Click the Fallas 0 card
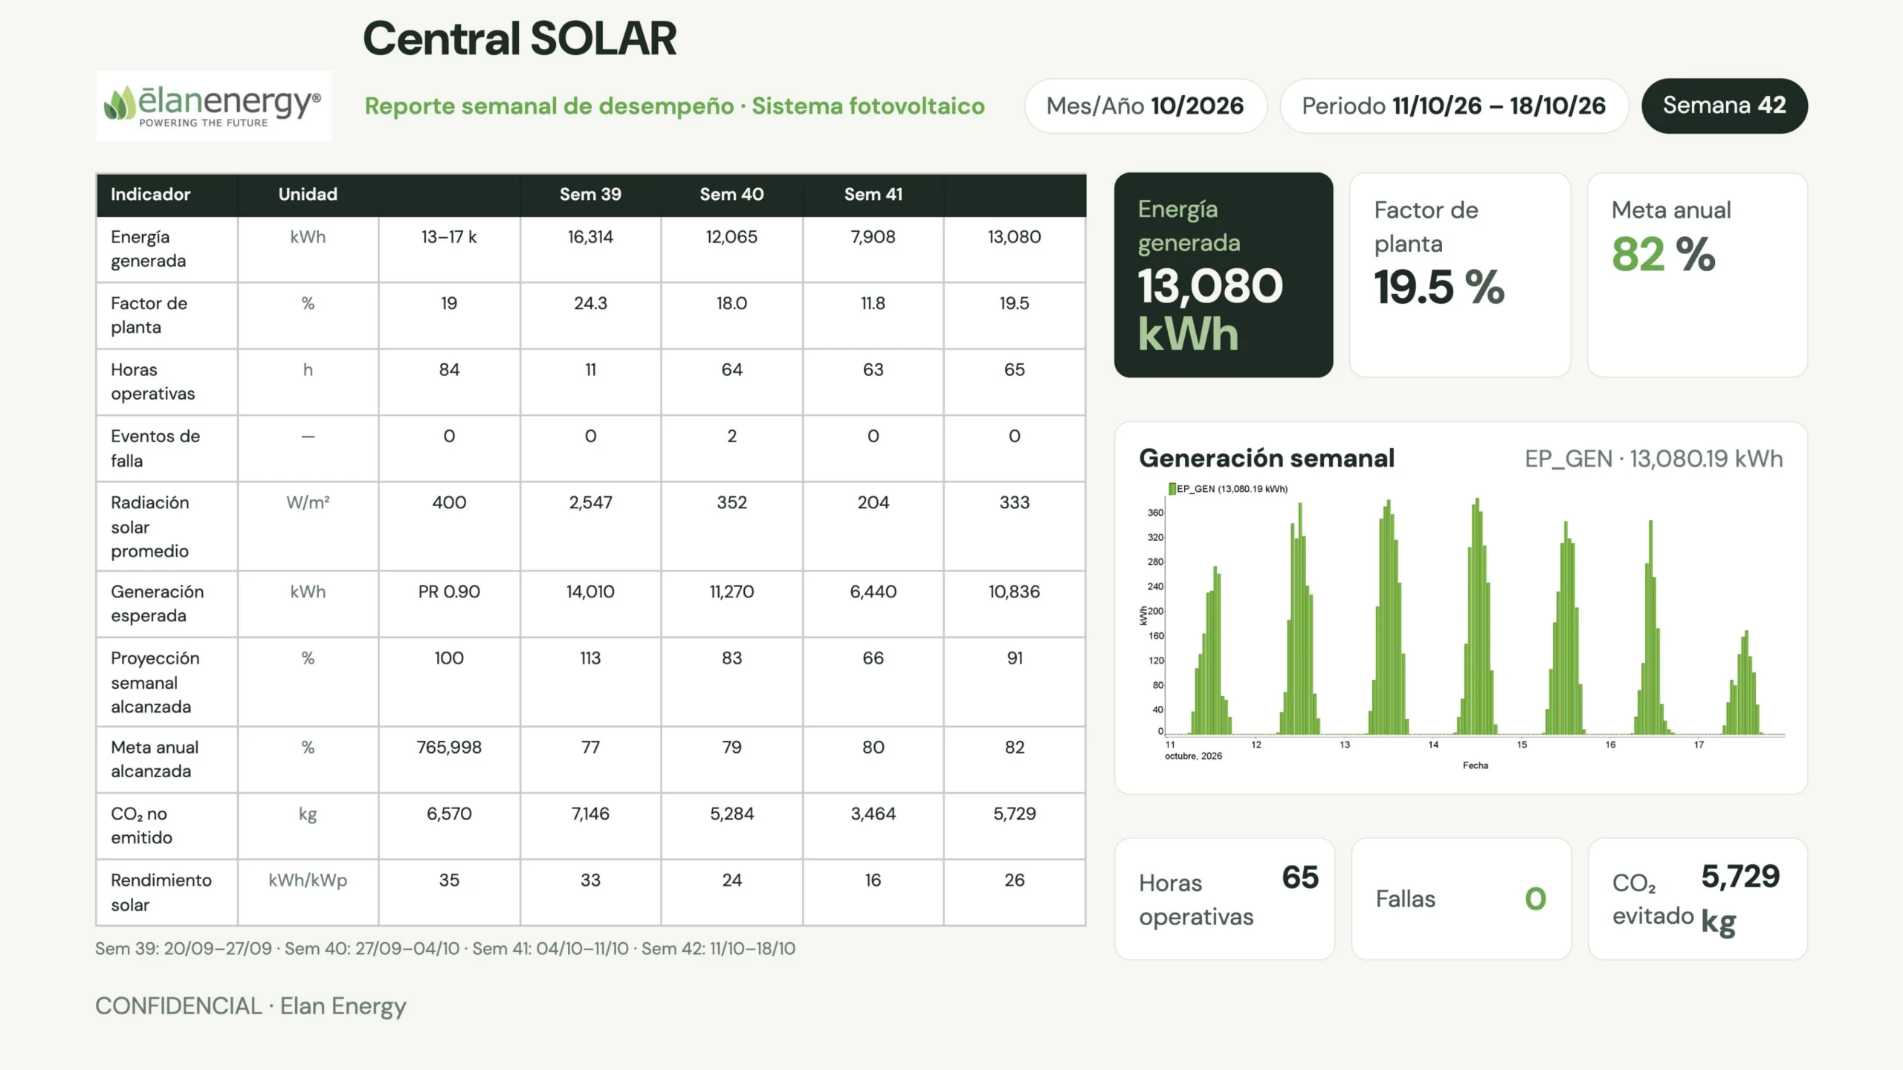 1461,899
